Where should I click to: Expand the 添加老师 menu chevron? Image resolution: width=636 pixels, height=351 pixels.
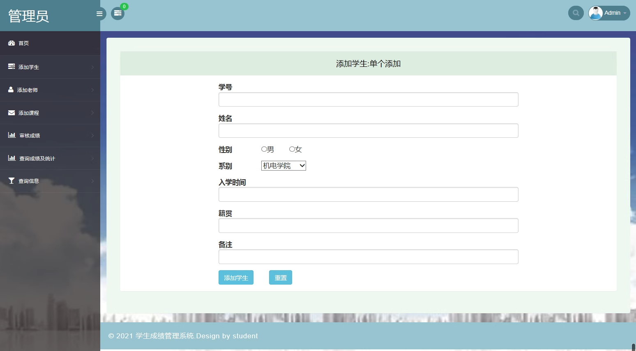click(x=92, y=90)
